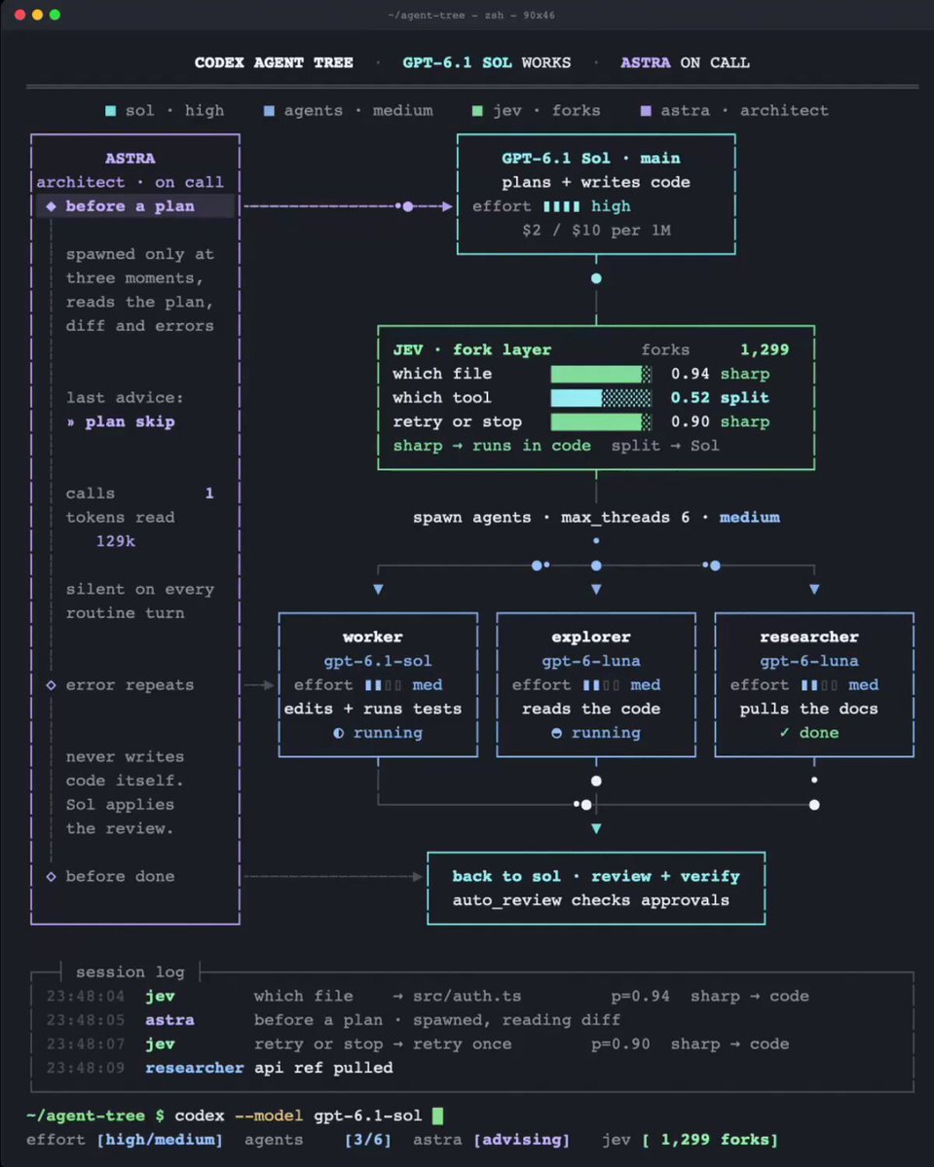934x1167 pixels.
Task: Click the "~/agent-tree — zsh — 90x46" window title
Action: (471, 15)
